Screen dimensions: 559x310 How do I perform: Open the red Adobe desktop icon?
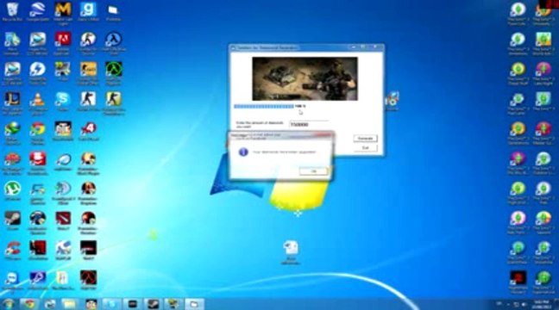[63, 40]
